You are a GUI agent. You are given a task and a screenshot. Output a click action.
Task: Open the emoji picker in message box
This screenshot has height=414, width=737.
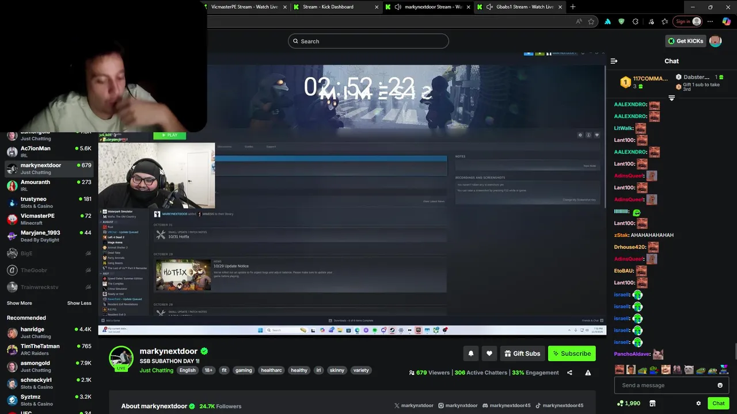click(x=720, y=385)
